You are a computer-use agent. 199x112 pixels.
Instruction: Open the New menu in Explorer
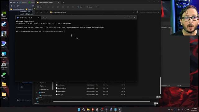[x=40, y=7]
